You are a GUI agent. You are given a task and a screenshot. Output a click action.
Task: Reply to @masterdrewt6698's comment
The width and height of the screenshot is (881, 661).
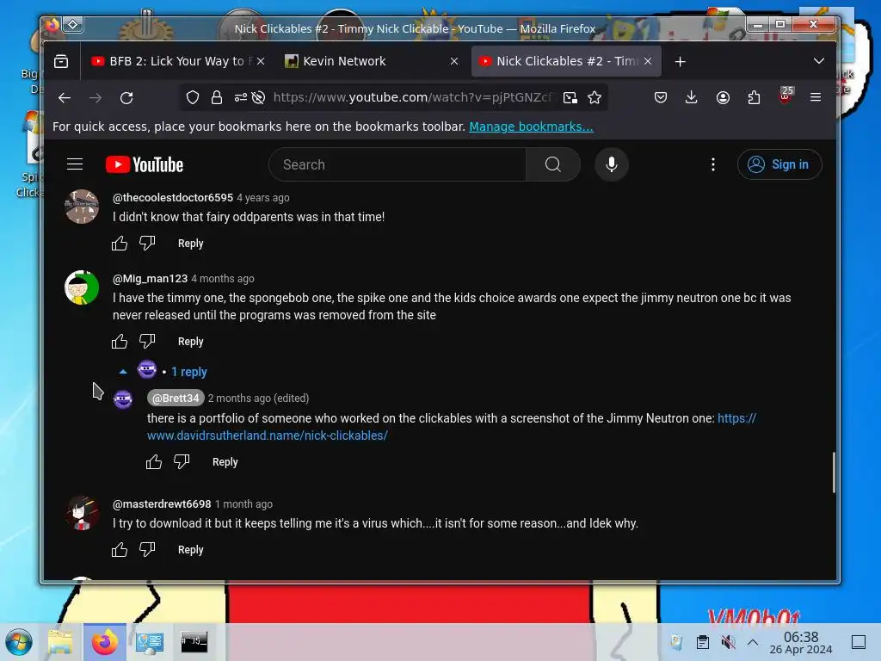pos(190,549)
